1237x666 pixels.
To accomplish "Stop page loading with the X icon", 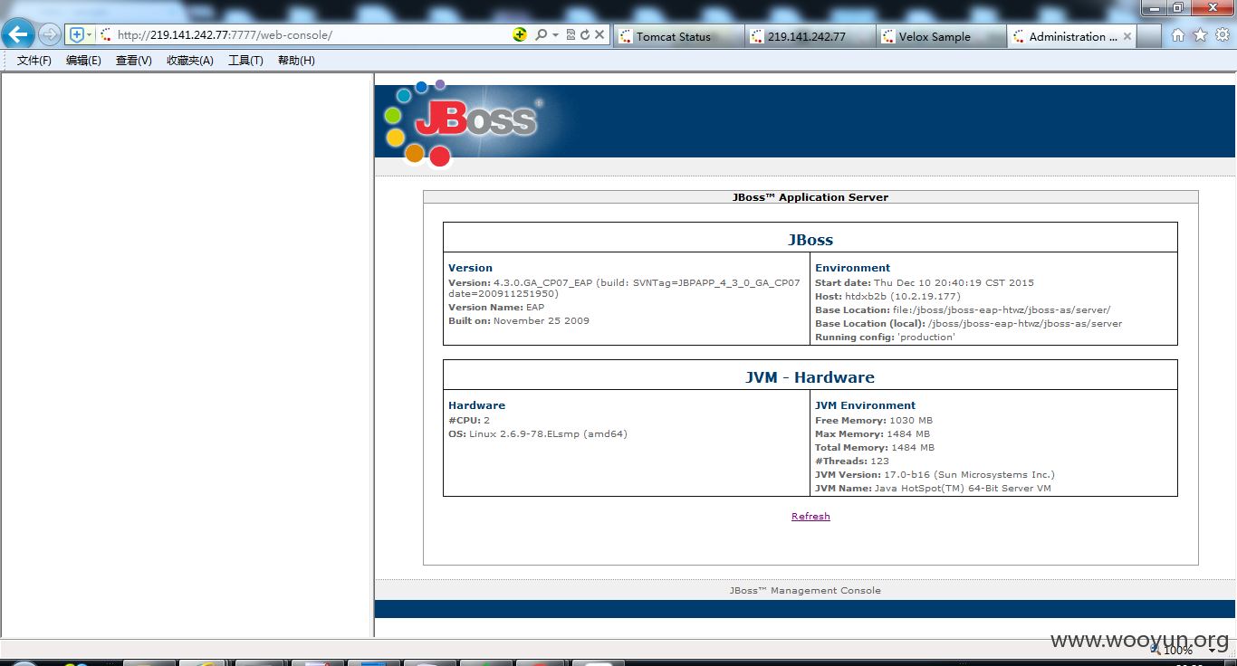I will pyautogui.click(x=599, y=35).
